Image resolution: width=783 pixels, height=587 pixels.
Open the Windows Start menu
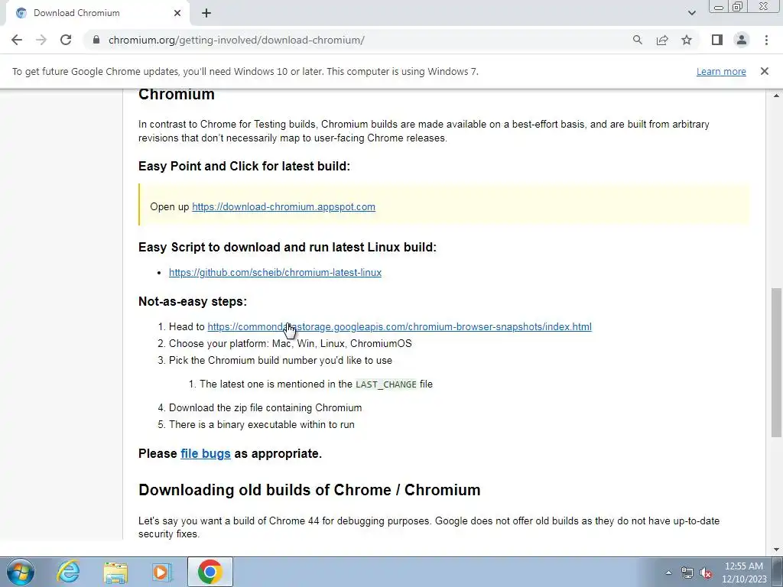point(21,572)
